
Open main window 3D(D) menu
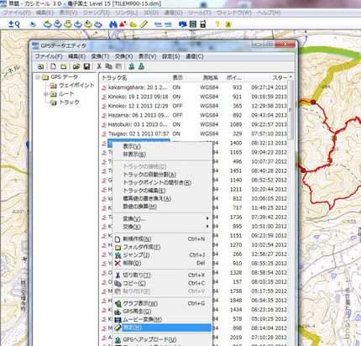pos(151,13)
